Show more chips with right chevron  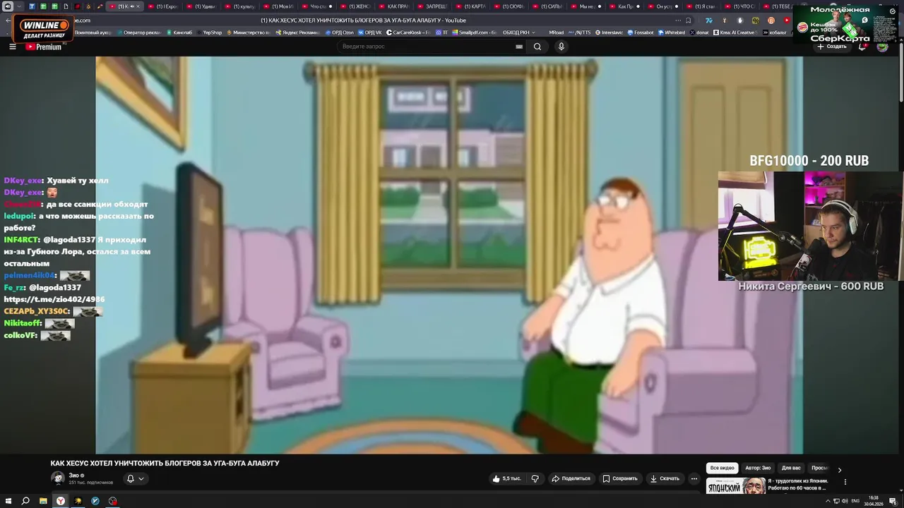(x=839, y=469)
